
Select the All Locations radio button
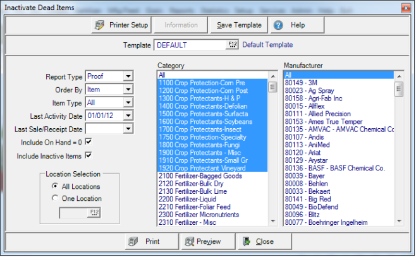[56, 187]
